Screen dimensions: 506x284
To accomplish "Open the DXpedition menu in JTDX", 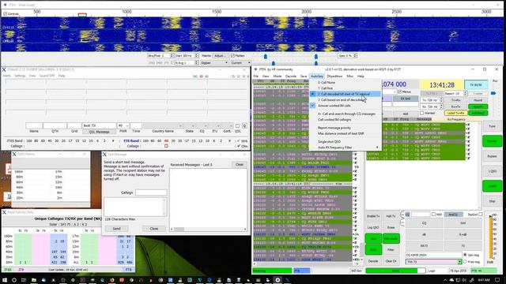I will coord(334,77).
